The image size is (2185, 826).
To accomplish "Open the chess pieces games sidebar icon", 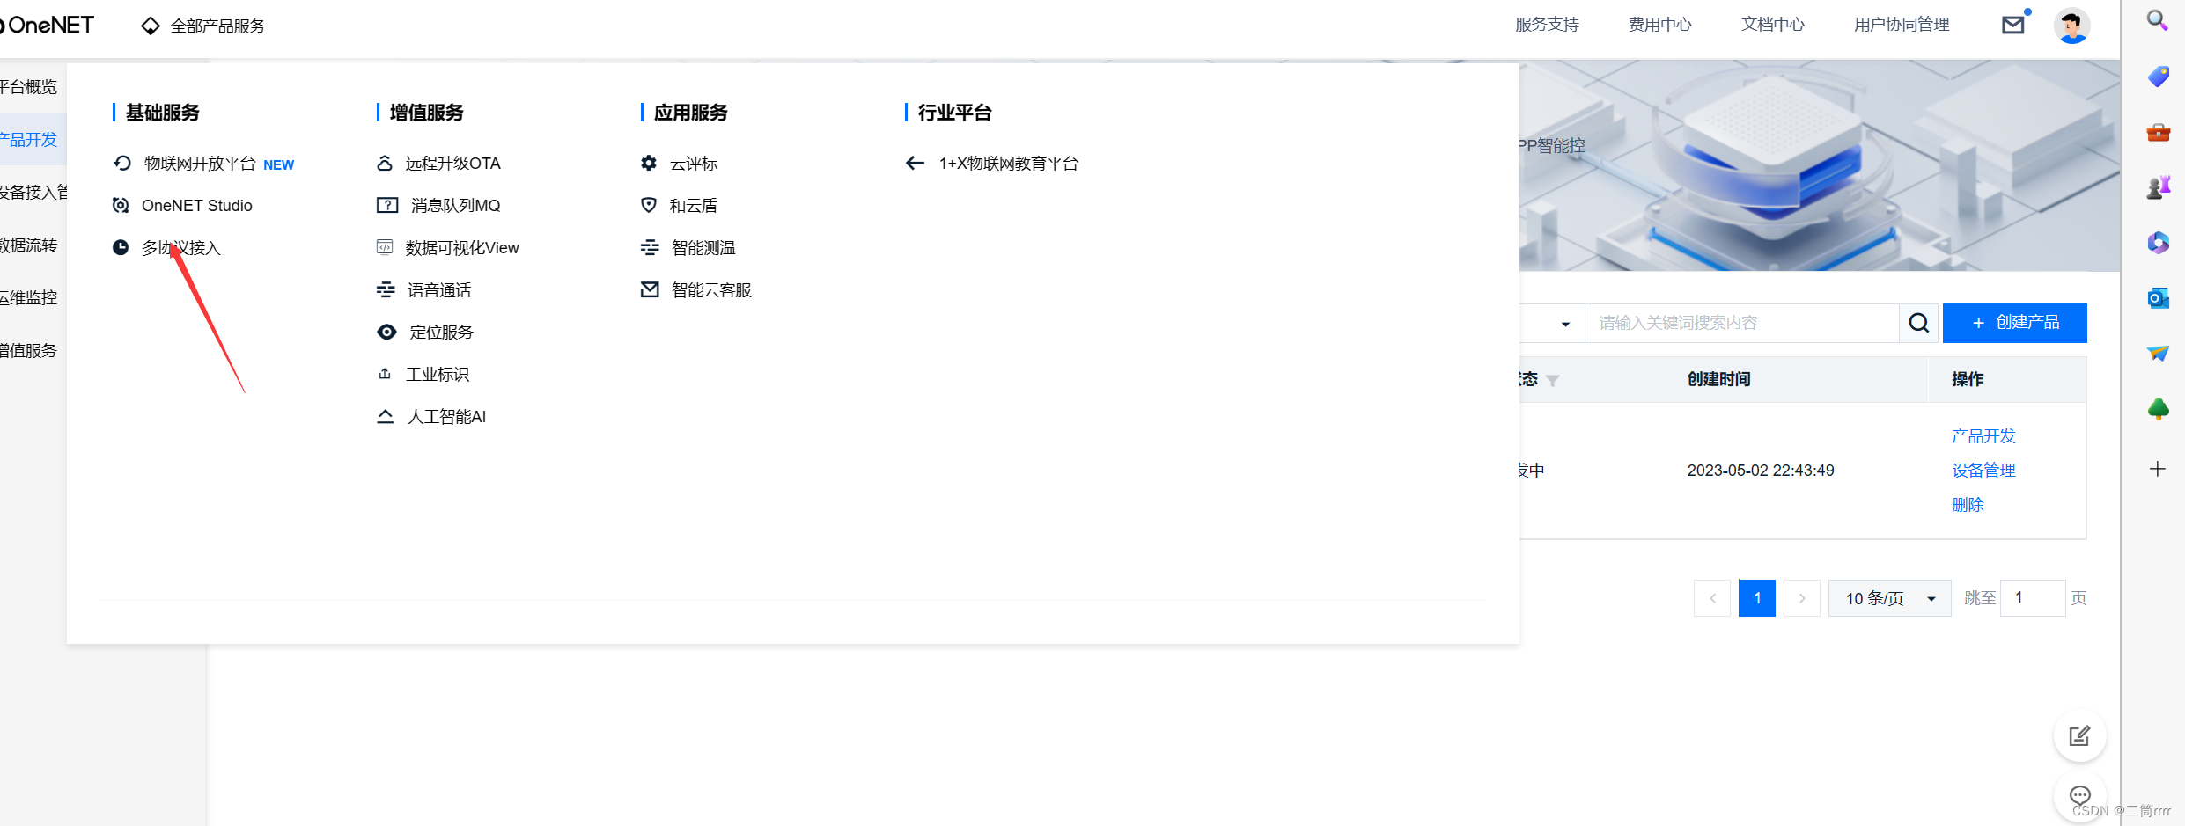I will coord(2158,187).
